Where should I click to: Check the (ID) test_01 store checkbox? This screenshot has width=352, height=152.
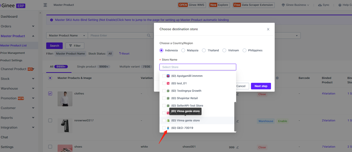pyautogui.click(x=164, y=83)
